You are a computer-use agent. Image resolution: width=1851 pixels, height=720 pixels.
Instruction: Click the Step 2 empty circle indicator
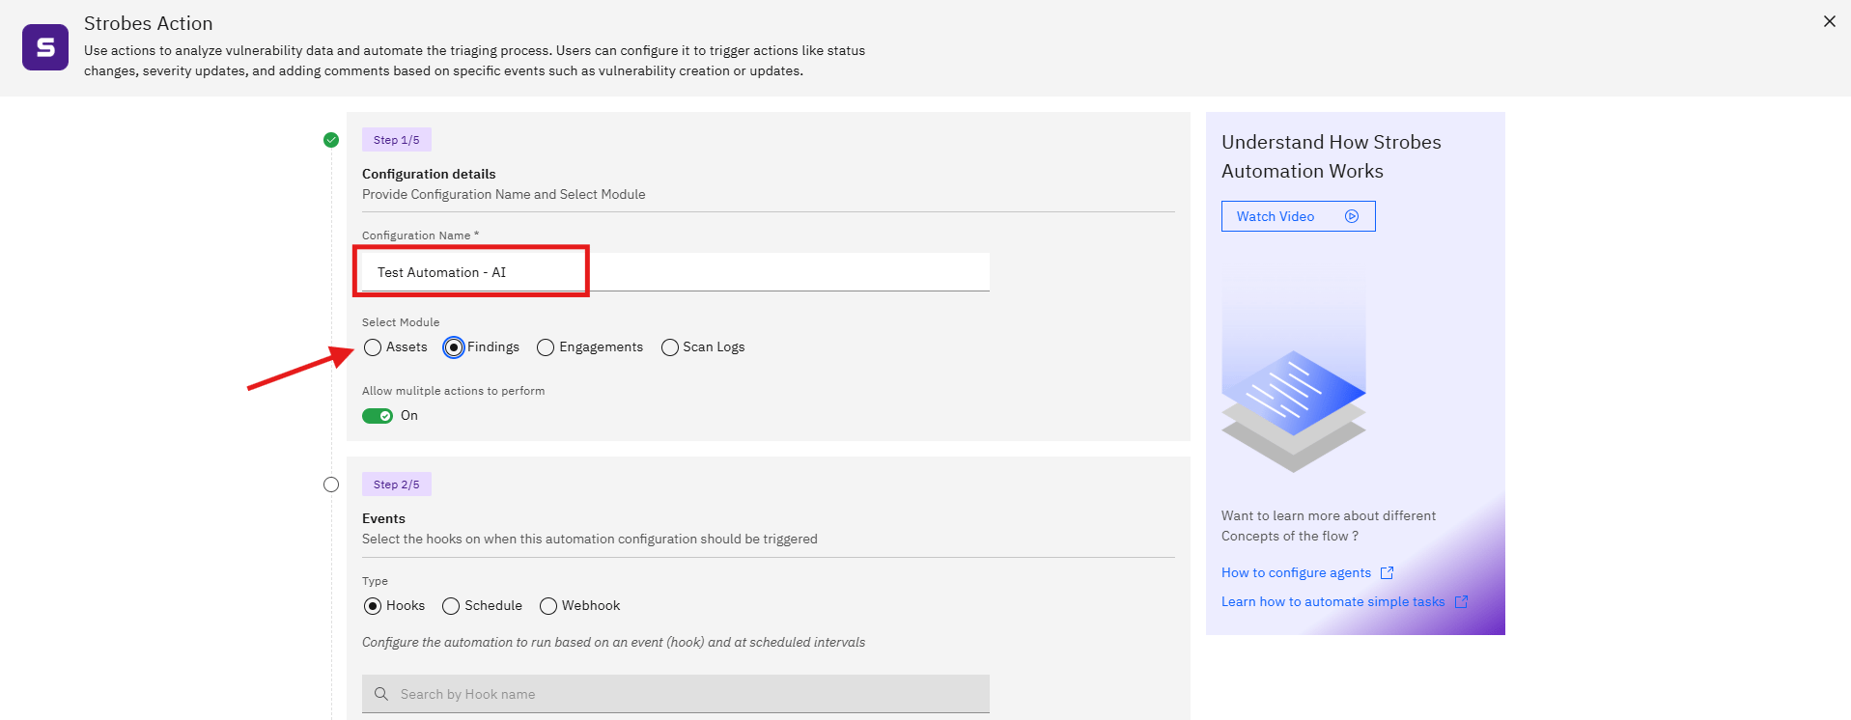tap(331, 485)
